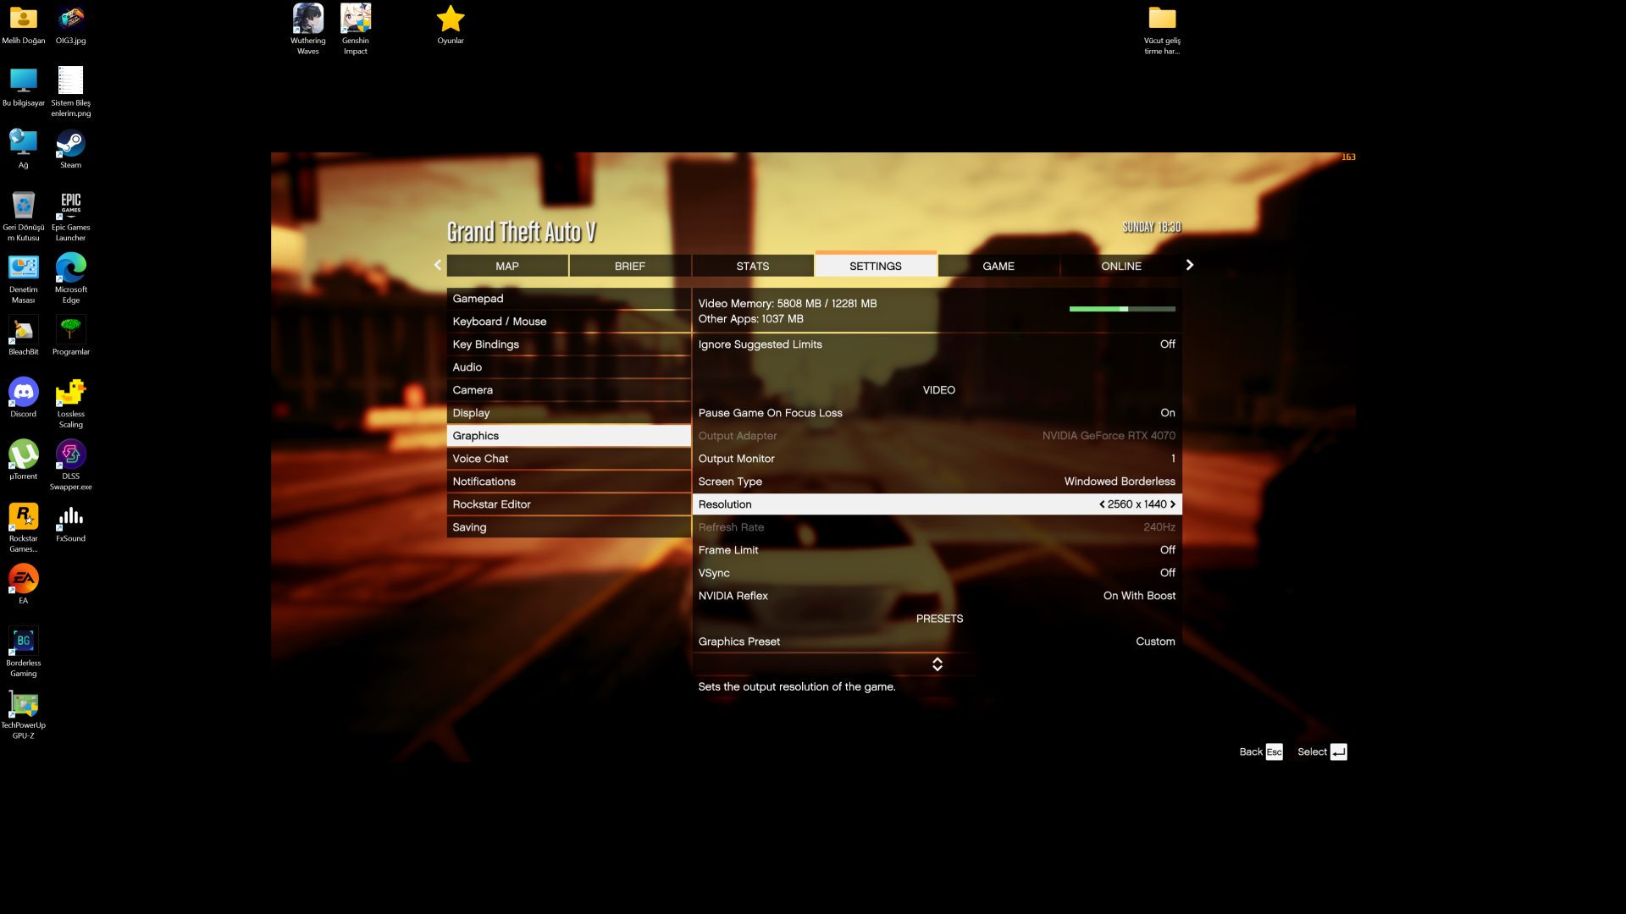Image resolution: width=1626 pixels, height=914 pixels.
Task: Open Lossless Scaling duck icon
Action: point(70,393)
